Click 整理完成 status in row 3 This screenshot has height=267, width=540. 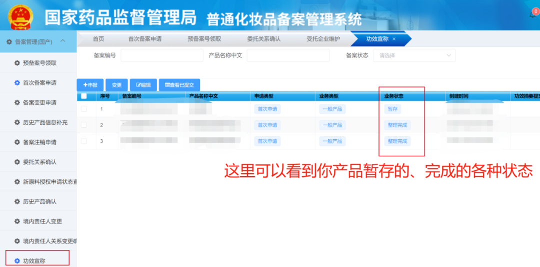click(x=397, y=141)
